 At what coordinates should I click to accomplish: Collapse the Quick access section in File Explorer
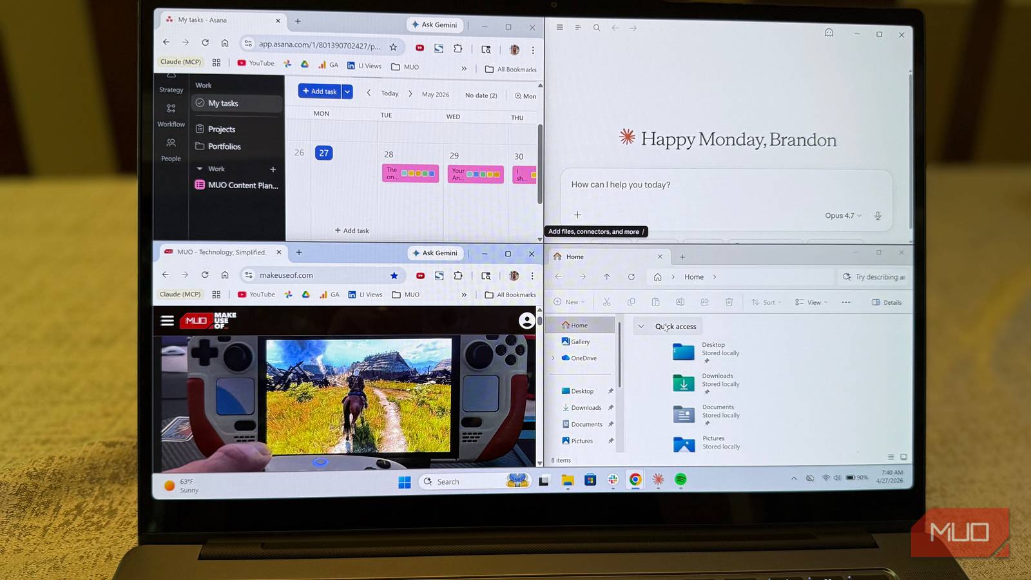[x=641, y=326]
